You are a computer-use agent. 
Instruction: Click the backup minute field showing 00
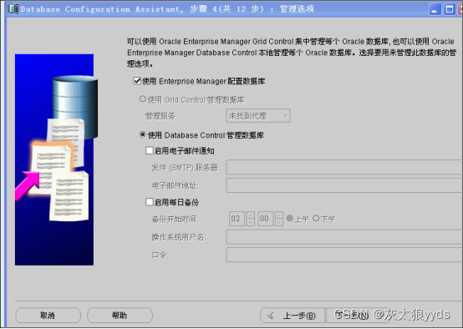click(266, 219)
